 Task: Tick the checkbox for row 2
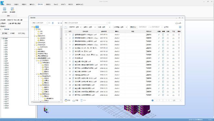click(66, 38)
